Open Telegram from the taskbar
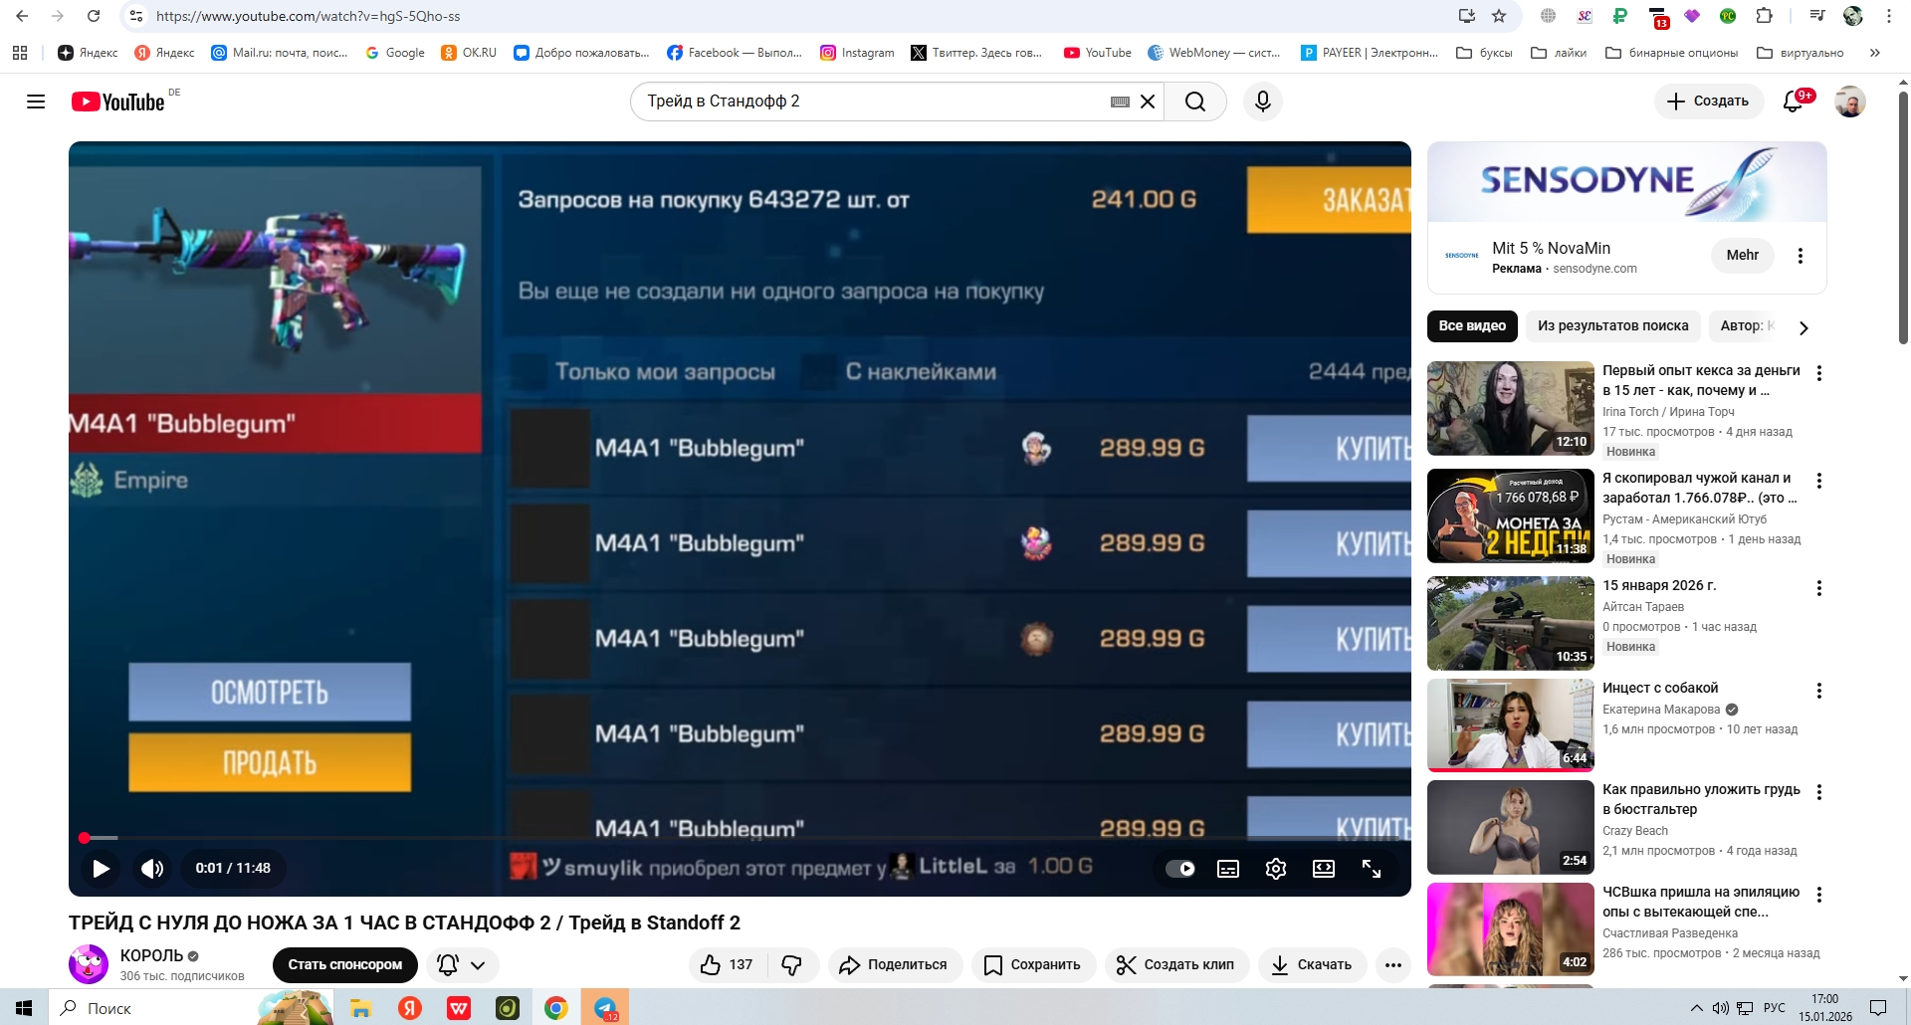 point(605,1008)
